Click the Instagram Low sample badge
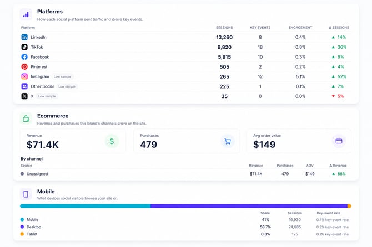This screenshot has width=372, height=247. click(62, 76)
